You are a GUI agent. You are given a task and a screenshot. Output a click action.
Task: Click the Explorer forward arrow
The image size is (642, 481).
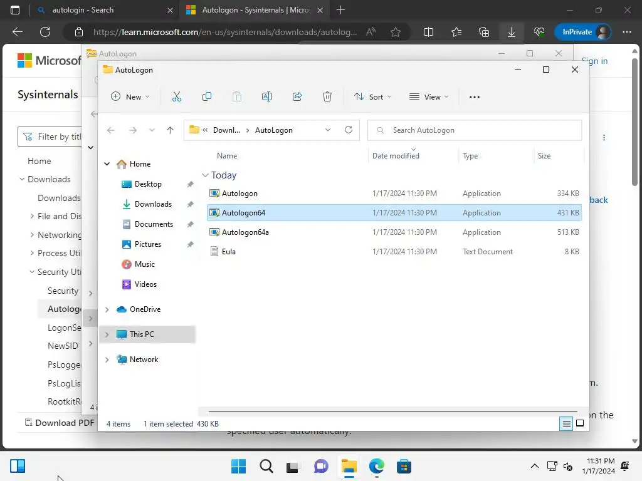tap(133, 130)
